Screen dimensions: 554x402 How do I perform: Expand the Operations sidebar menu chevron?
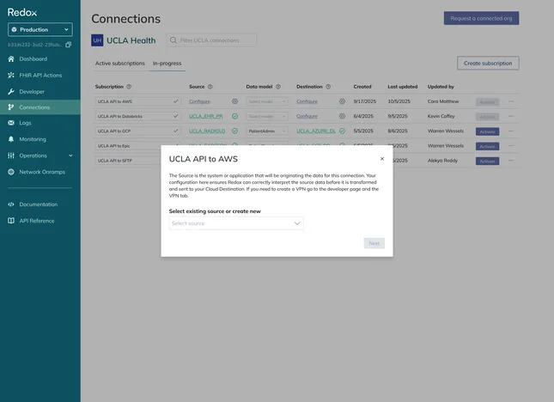tap(70, 155)
